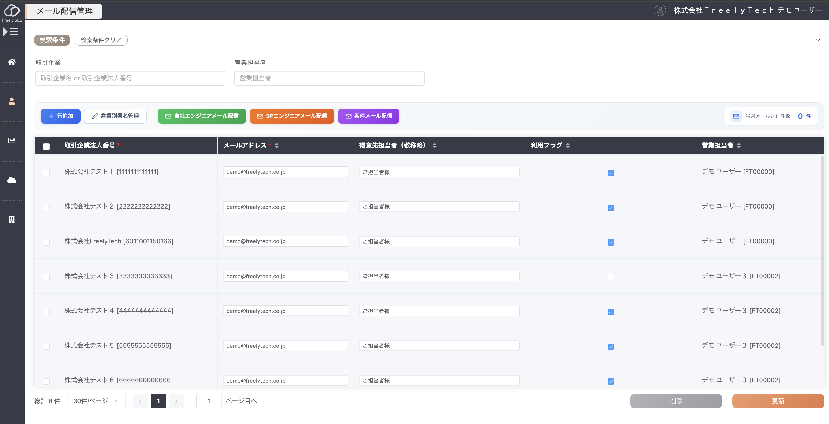Image resolution: width=829 pixels, height=424 pixels.
Task: Sort by メールアドレス column arrows
Action: [x=277, y=145]
